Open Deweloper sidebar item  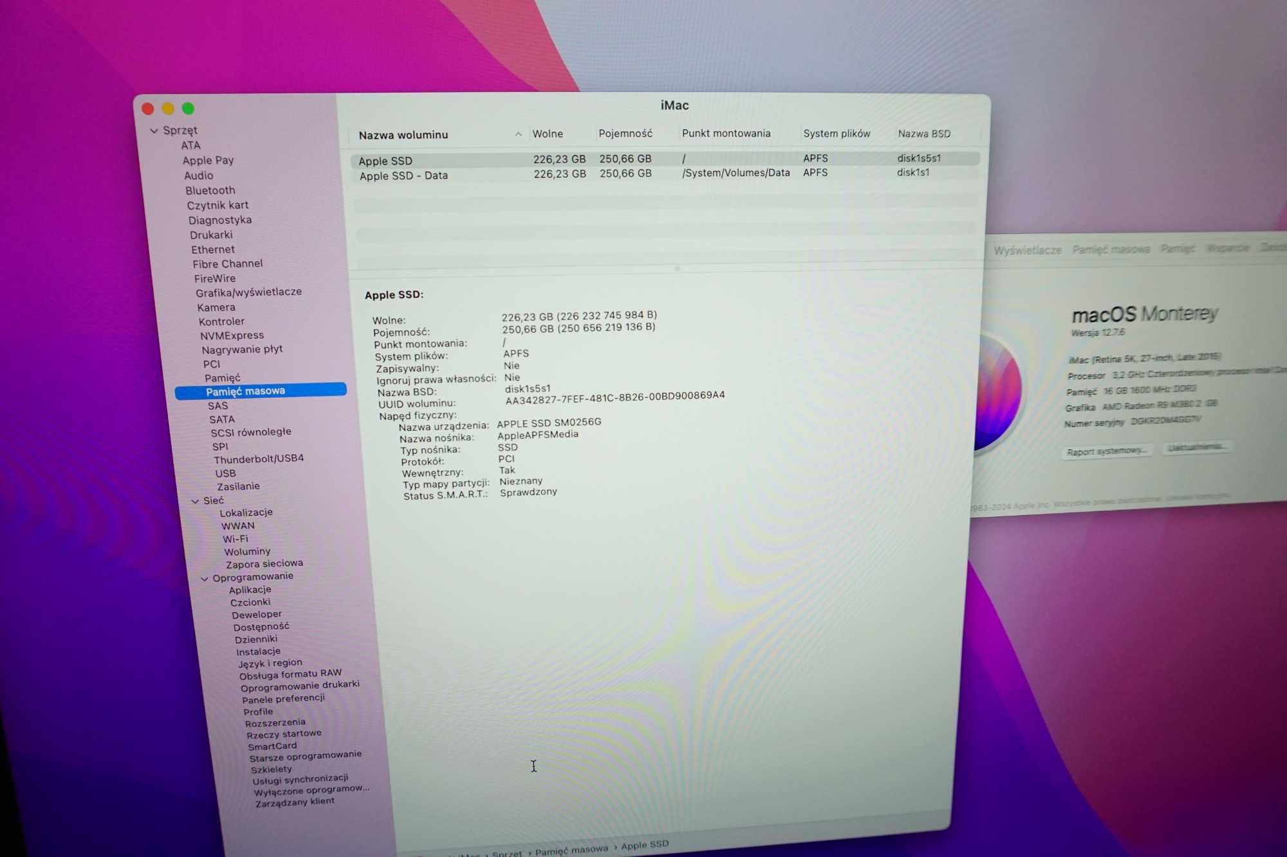(257, 615)
